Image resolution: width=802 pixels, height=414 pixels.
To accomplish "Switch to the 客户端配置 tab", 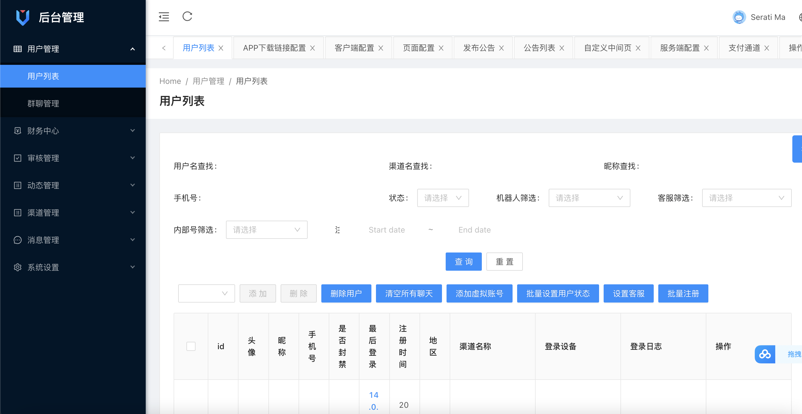I will [354, 48].
